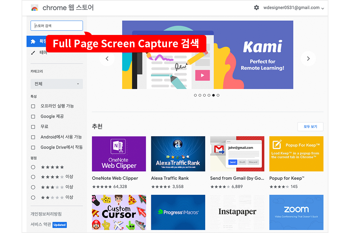
Task: Open the 테마 menu item
Action: 43,53
